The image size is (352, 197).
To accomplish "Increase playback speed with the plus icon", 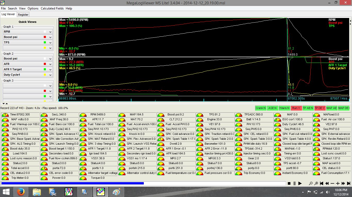I will (338, 183).
